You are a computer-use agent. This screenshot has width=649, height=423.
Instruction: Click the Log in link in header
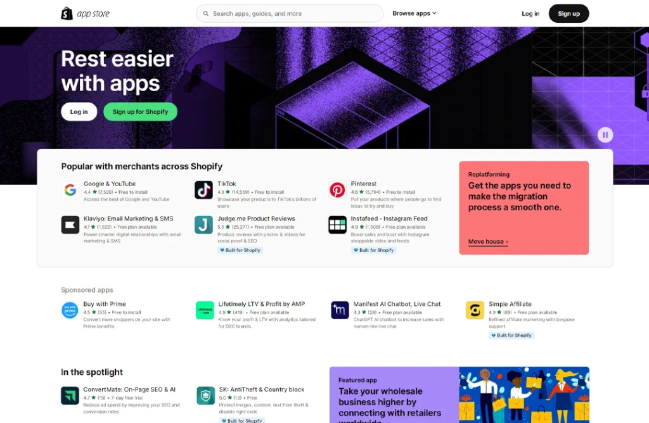[x=530, y=13]
